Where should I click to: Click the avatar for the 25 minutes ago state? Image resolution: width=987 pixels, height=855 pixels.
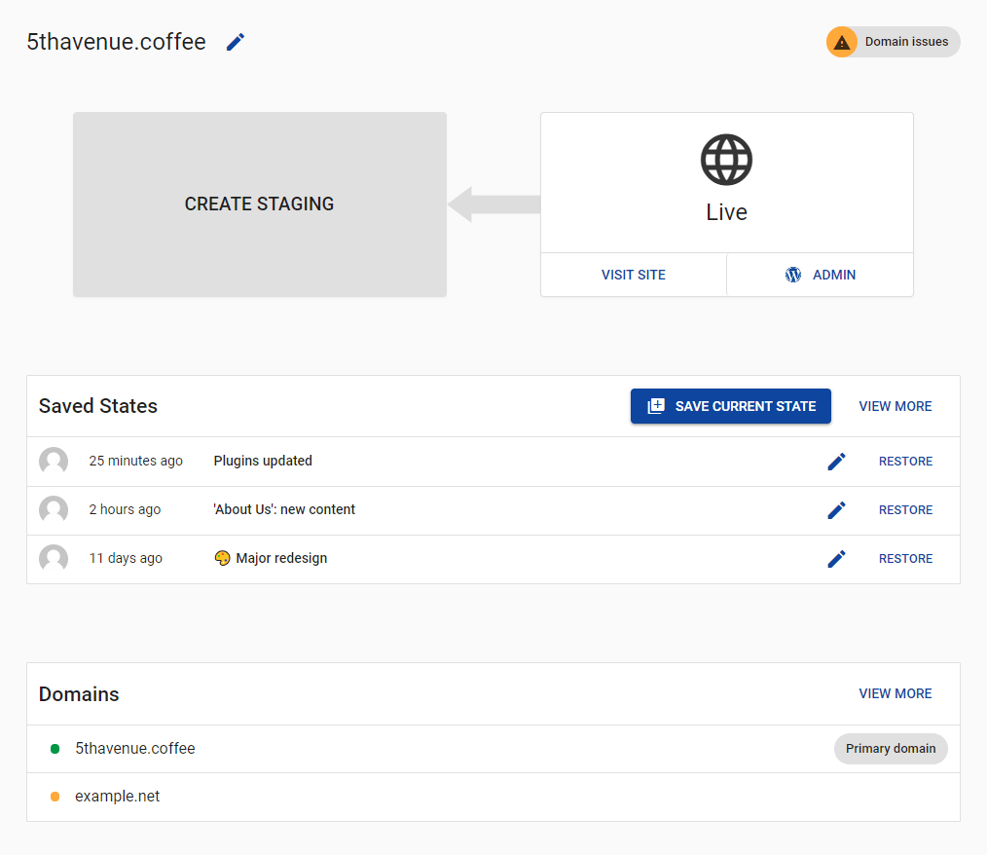[54, 462]
